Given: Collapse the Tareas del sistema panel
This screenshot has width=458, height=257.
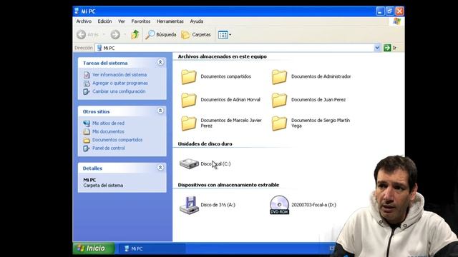Looking at the screenshot, I should click(160, 62).
